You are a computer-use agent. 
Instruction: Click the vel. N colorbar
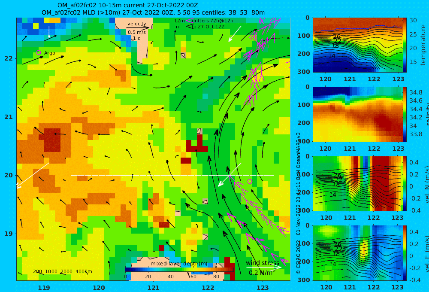[x=405, y=183]
